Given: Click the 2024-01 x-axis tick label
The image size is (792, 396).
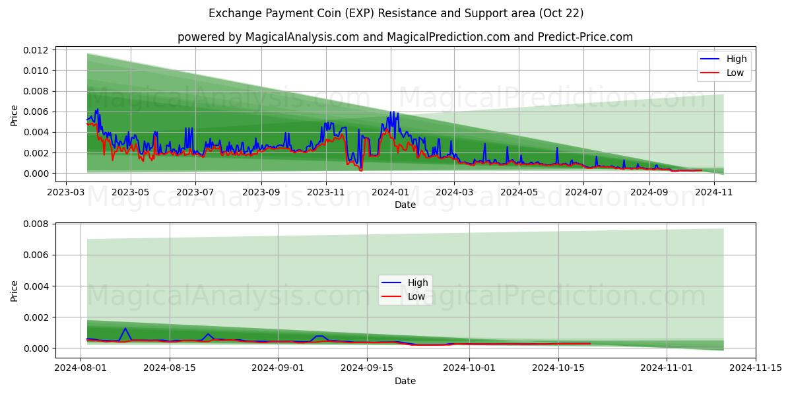Looking at the screenshot, I should [x=391, y=191].
